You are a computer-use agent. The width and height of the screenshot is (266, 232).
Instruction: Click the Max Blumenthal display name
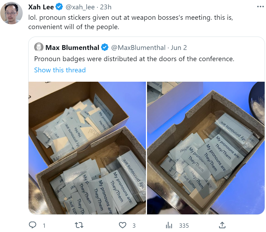pyautogui.click(x=72, y=48)
